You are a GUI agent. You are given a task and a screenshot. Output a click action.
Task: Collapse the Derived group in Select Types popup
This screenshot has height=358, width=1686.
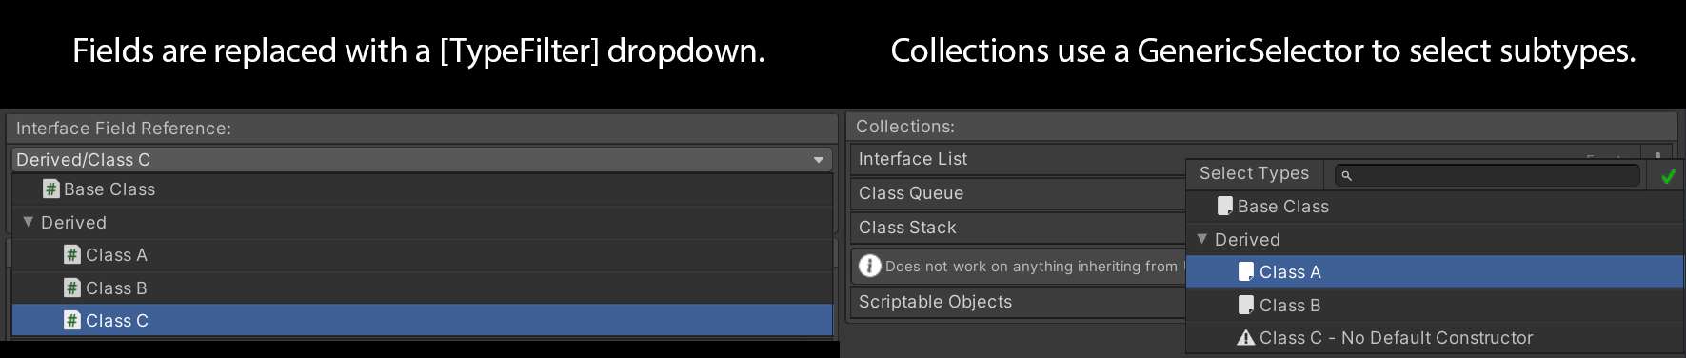tap(1202, 239)
